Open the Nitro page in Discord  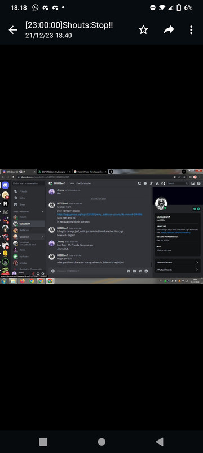pyautogui.click(x=28, y=198)
